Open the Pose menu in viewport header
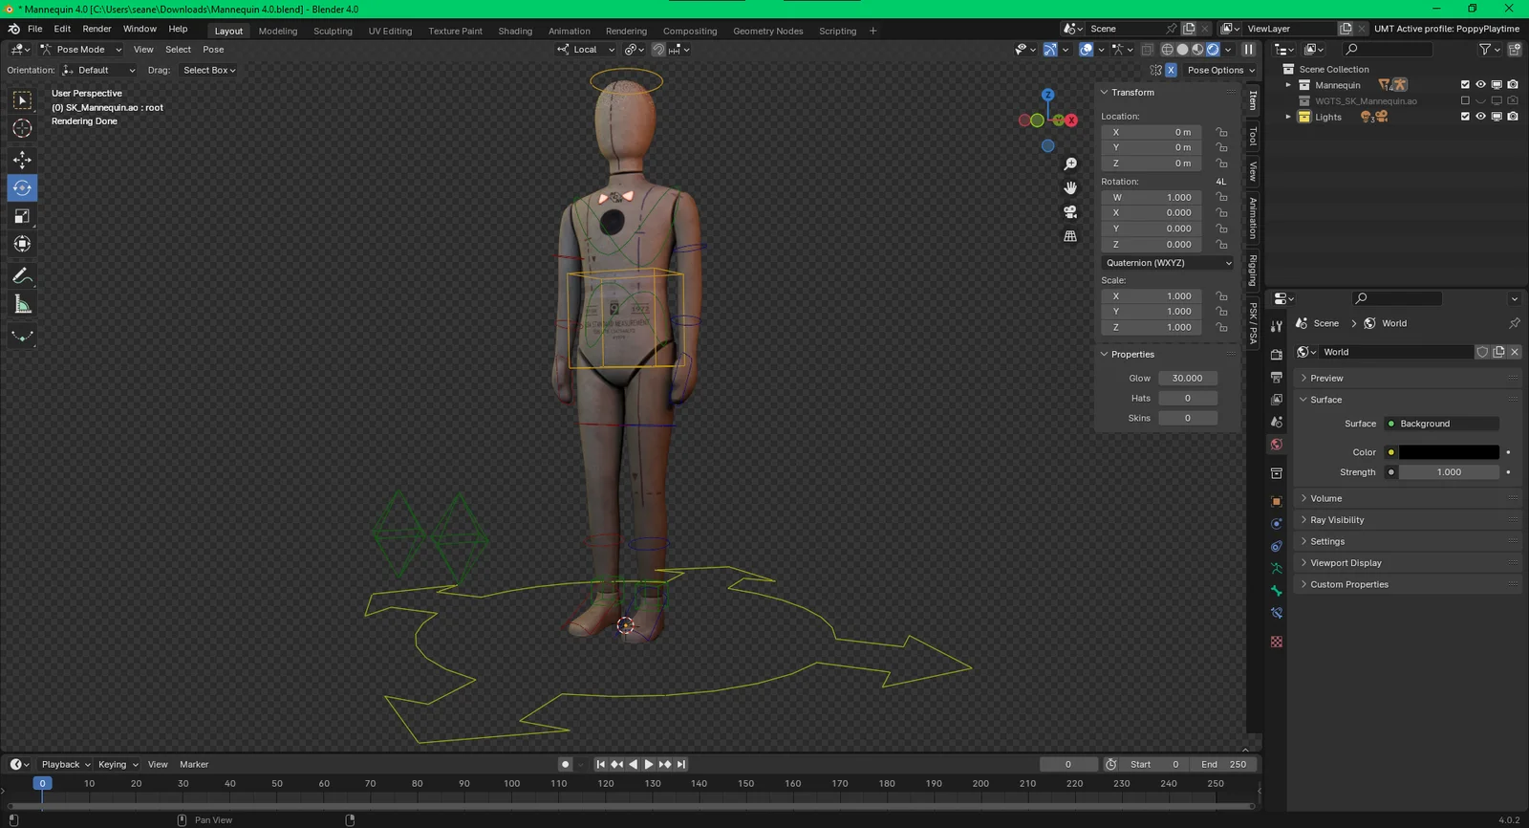 click(213, 50)
